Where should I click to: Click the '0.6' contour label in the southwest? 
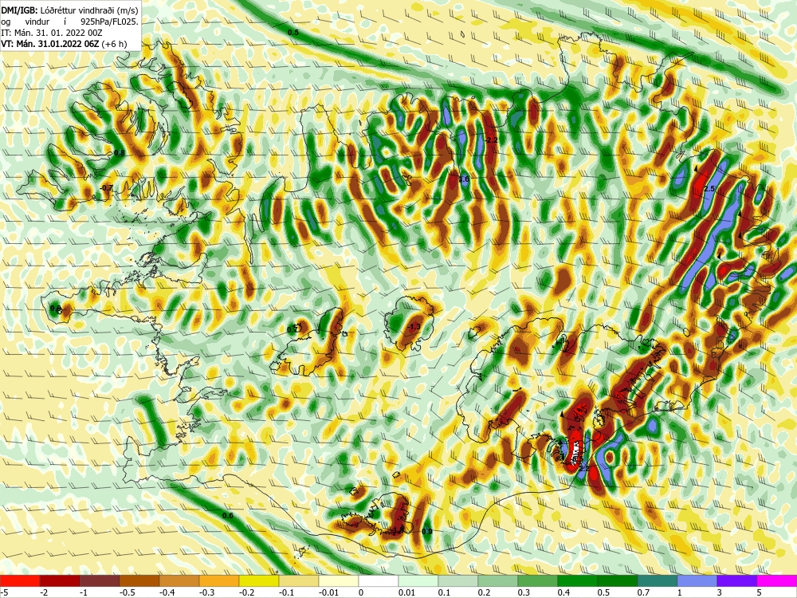tap(228, 516)
